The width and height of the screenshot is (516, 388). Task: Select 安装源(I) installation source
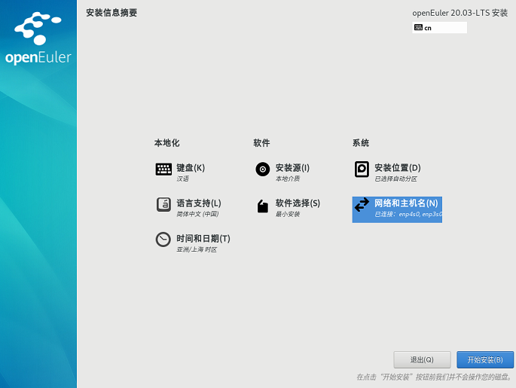[x=292, y=168]
